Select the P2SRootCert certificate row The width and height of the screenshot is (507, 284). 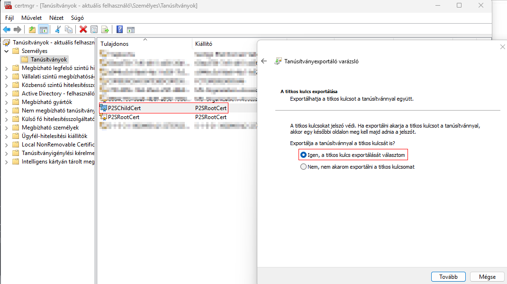tap(124, 117)
